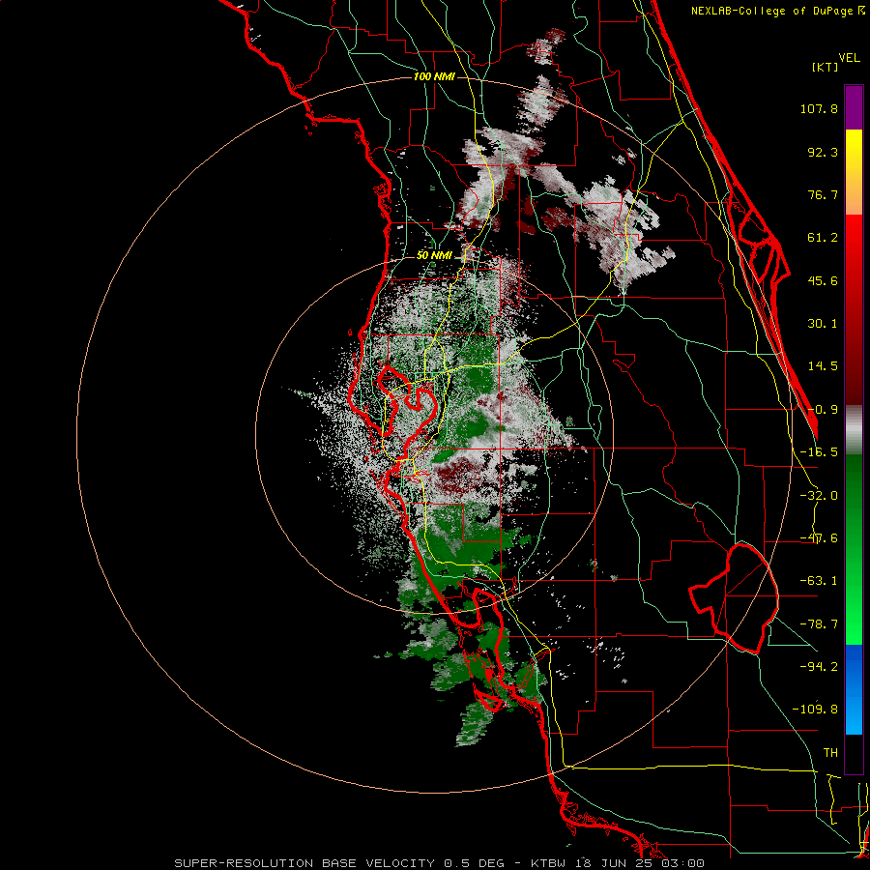Click the VEL legend title
Screen dimensions: 870x870
[849, 58]
